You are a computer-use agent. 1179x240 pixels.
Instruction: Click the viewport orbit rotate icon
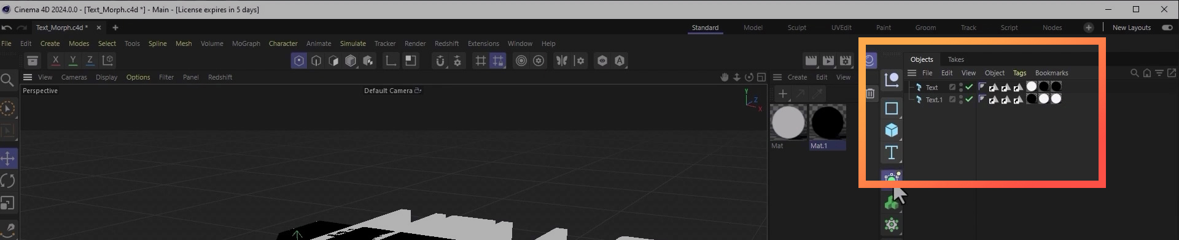(749, 77)
